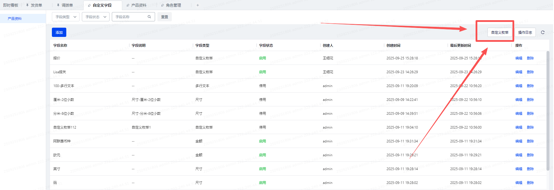Delete the 阿联酋币种 row
The width and height of the screenshot is (554, 190).
[x=530, y=141]
